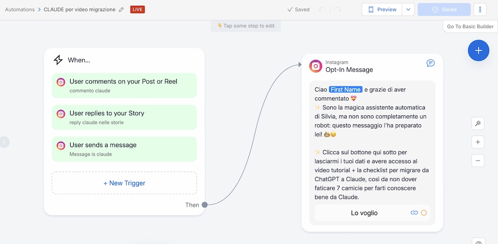
Task: Click the comment bubble icon on Opt-In Message
Action: 430,63
